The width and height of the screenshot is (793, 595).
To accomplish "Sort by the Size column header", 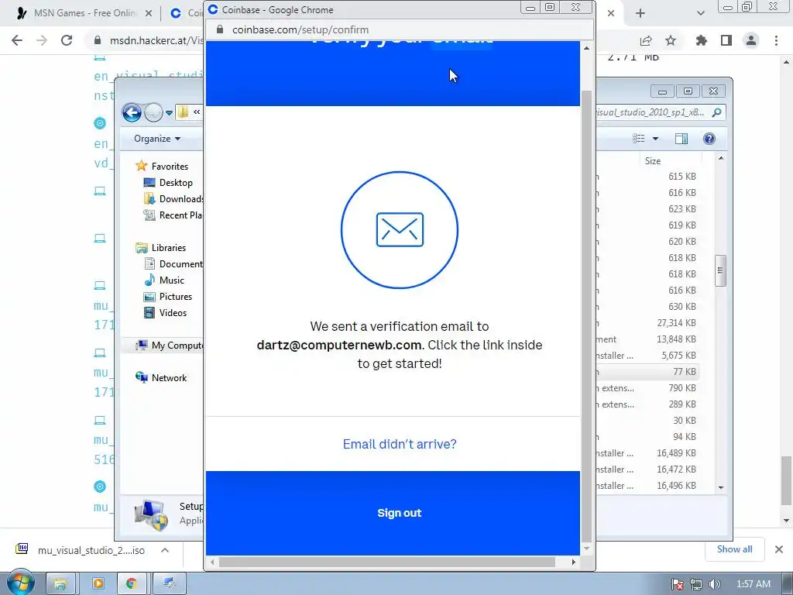I will (652, 161).
